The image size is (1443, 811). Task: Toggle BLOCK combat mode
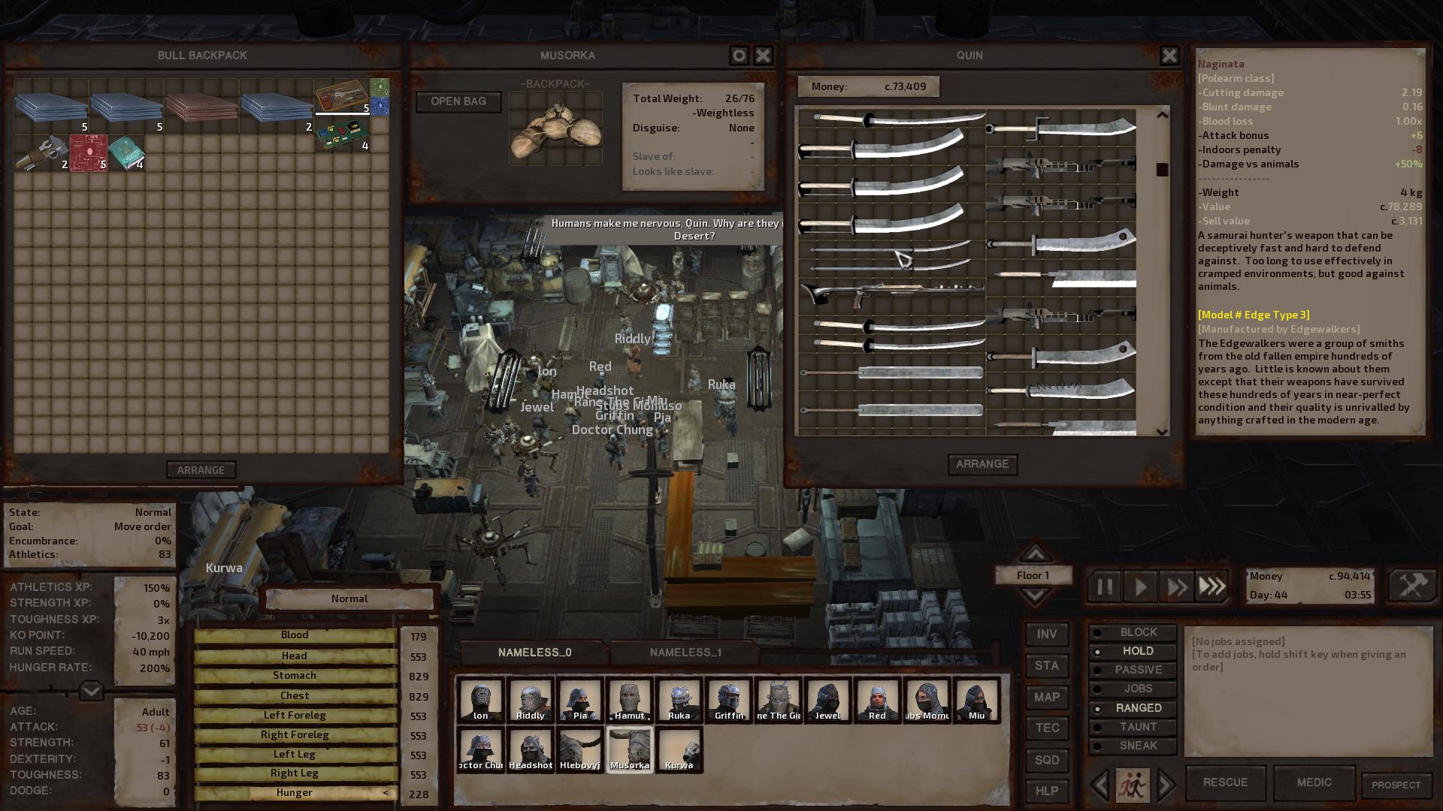pyautogui.click(x=1133, y=632)
